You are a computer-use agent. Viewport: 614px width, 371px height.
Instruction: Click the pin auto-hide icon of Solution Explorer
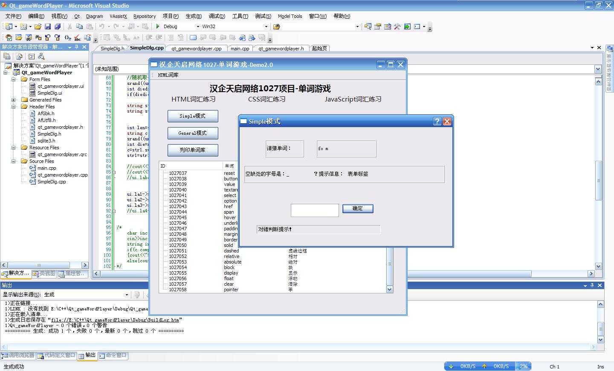(77, 47)
